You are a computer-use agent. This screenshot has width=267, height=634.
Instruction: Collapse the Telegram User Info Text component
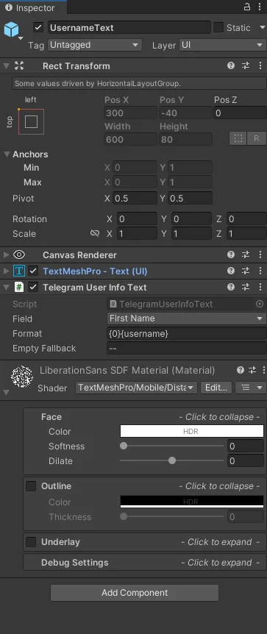pyautogui.click(x=6, y=287)
